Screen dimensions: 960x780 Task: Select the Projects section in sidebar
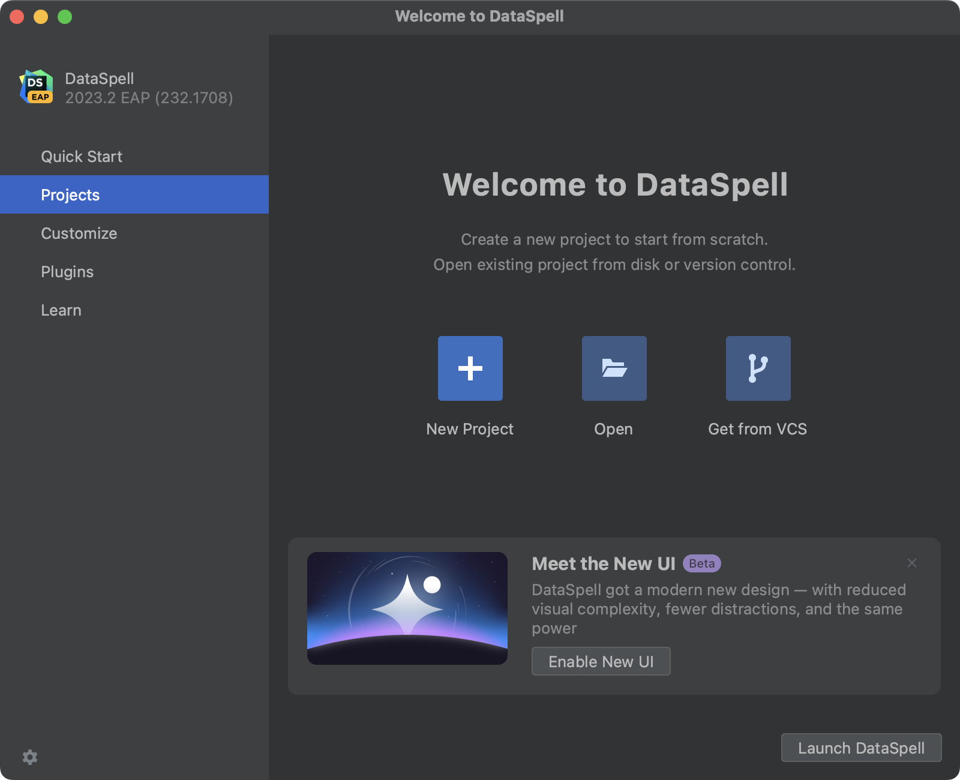[70, 194]
